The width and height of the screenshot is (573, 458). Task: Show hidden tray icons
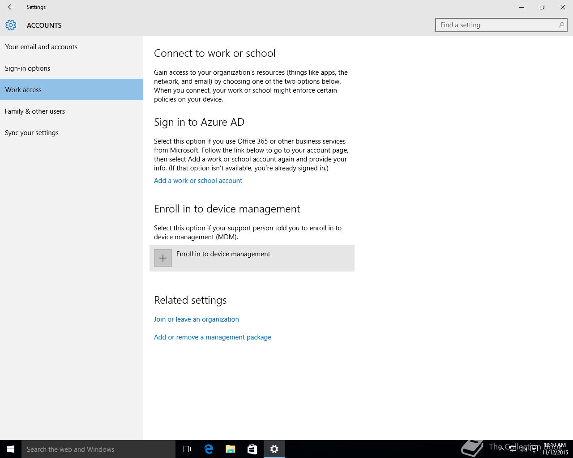pyautogui.click(x=501, y=449)
